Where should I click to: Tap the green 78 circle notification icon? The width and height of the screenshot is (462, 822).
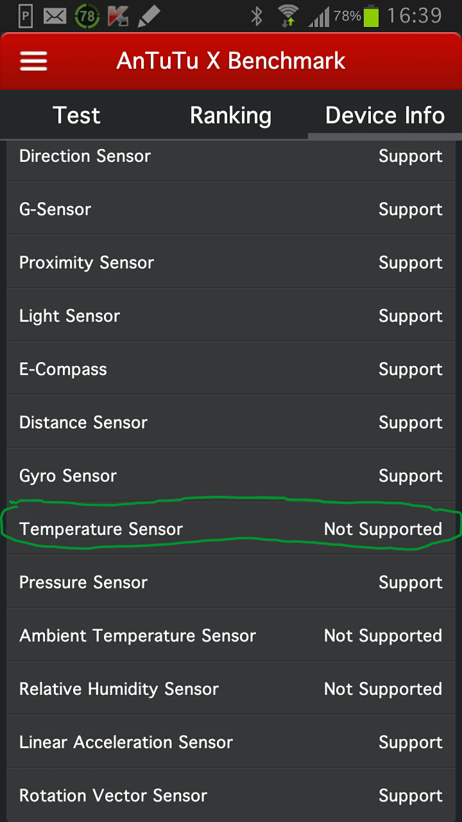pyautogui.click(x=87, y=16)
